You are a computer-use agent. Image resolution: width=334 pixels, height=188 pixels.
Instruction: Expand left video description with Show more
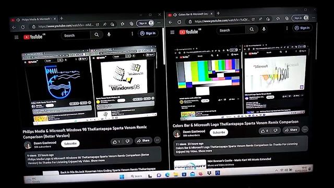pyautogui.click(x=98, y=160)
